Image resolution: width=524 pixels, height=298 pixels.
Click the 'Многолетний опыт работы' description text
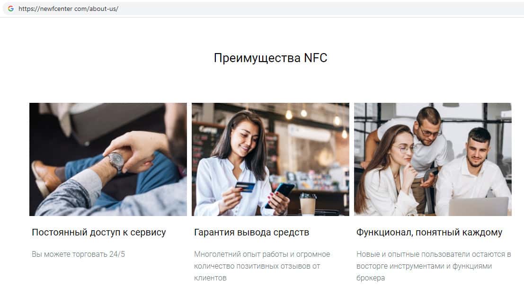262,266
